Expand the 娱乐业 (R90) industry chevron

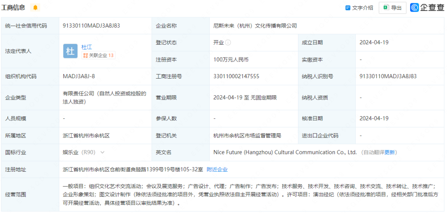click(103, 152)
